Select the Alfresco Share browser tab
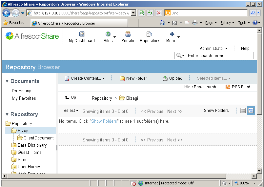 pyautogui.click(x=79, y=23)
